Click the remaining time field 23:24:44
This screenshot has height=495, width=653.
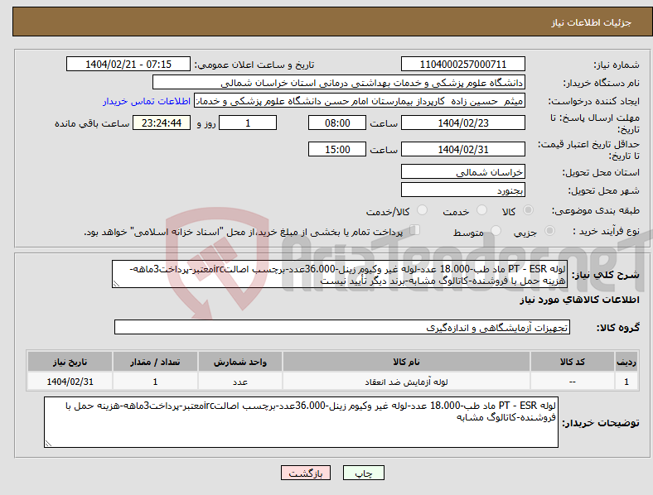tap(162, 123)
